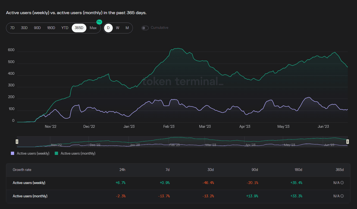This screenshot has height=209, width=357.
Task: Select the 30D time range
Action: 24,28
